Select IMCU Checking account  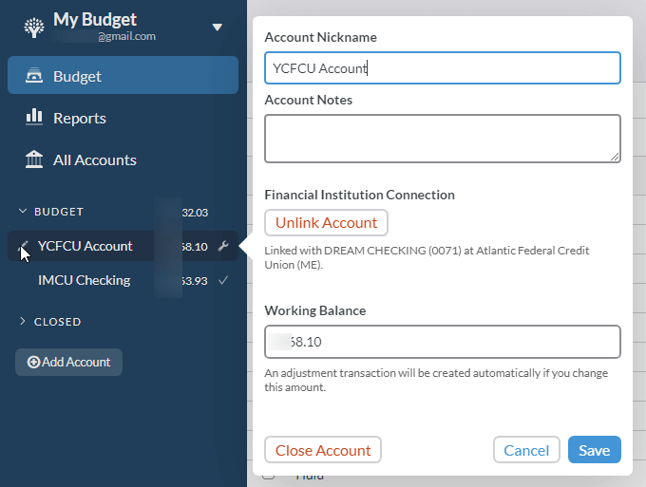pos(84,280)
